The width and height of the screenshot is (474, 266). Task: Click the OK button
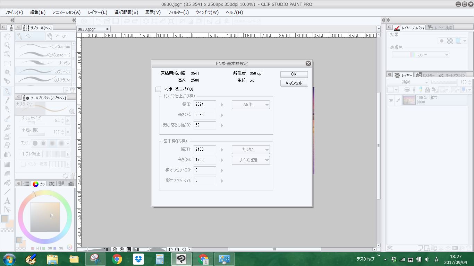294,74
